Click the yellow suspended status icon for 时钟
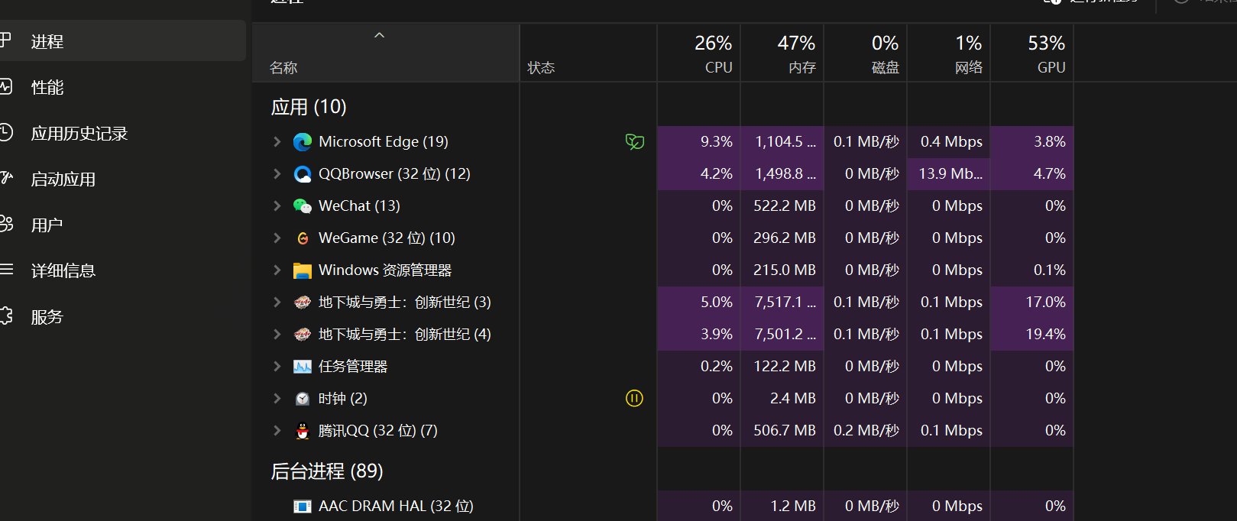The image size is (1237, 521). 634,398
